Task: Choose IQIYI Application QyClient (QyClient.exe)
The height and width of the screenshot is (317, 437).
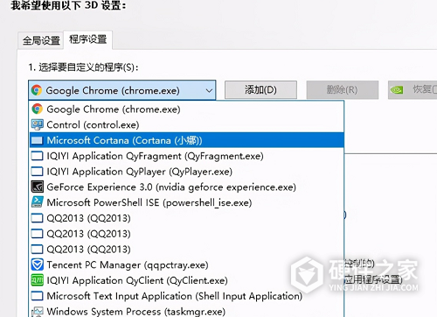Action: click(186, 280)
